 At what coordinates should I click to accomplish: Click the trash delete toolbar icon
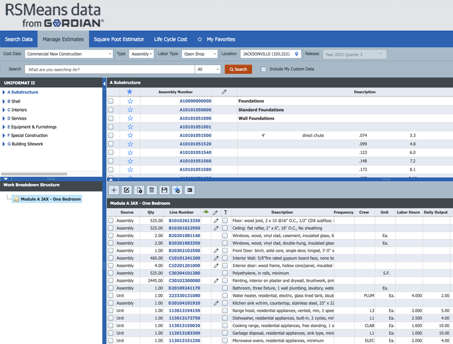[x=152, y=190]
